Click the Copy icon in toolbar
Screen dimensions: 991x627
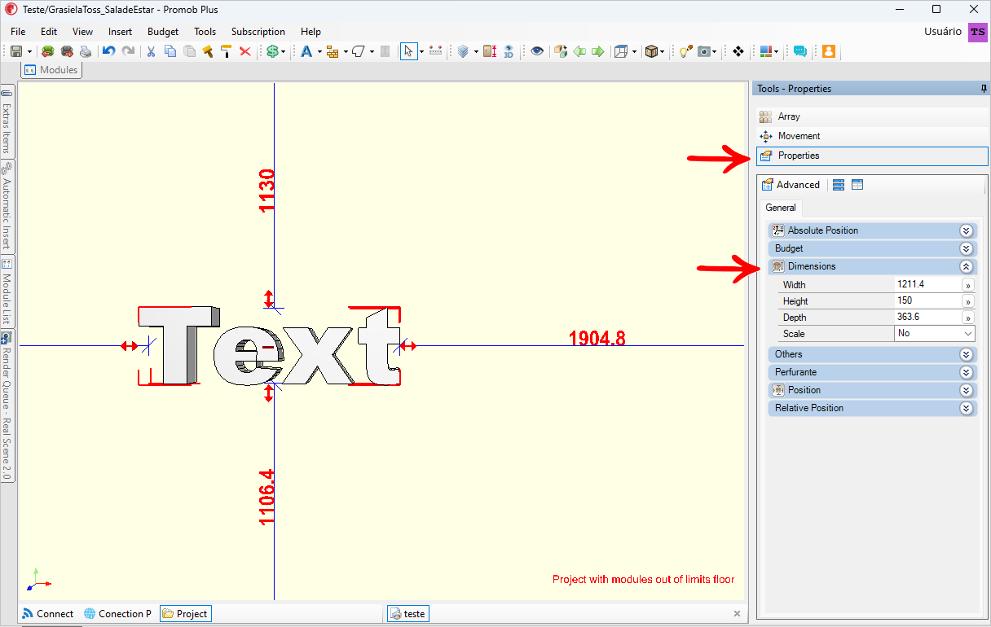[x=170, y=51]
